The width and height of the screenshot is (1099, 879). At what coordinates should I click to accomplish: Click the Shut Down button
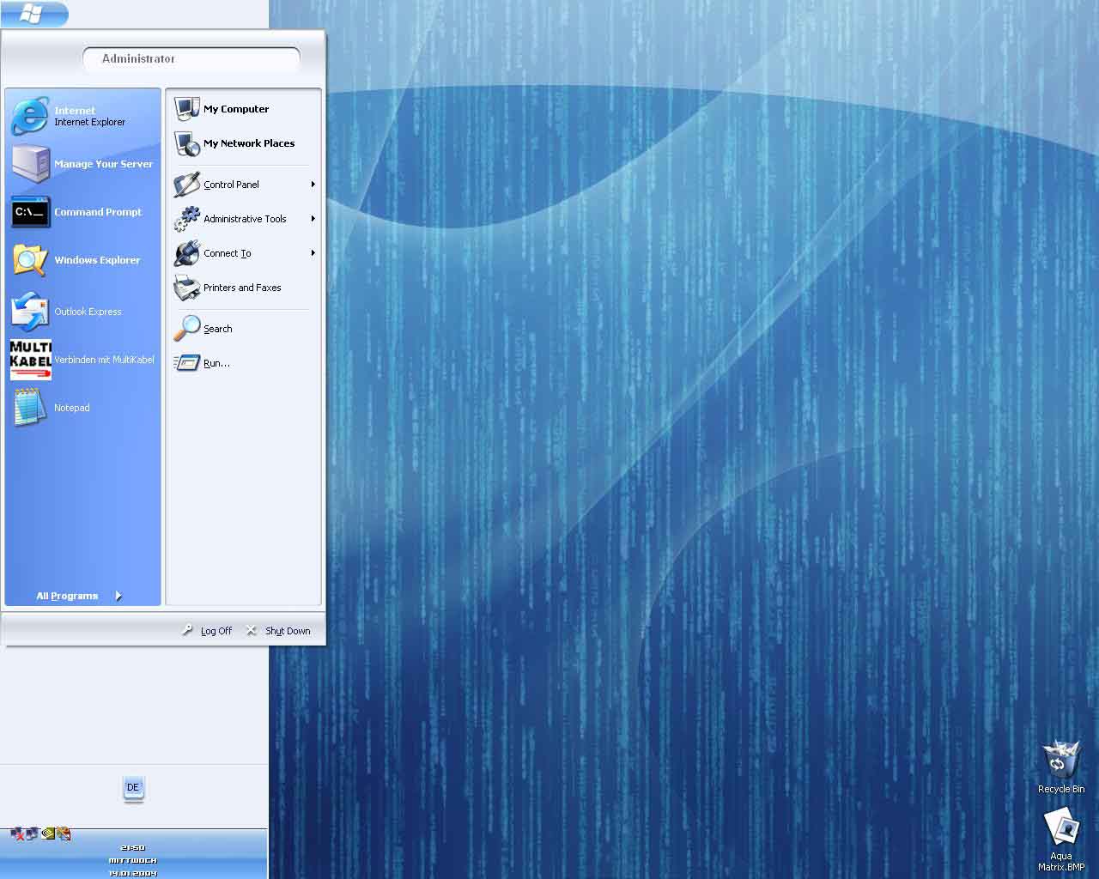coord(278,631)
